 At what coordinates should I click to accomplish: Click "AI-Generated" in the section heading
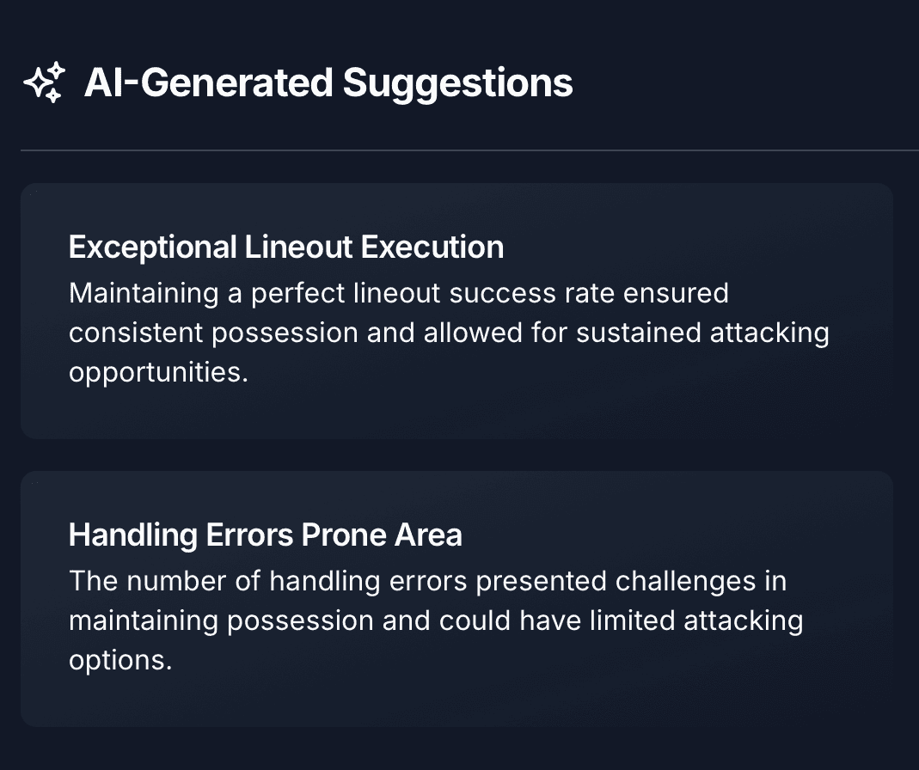[208, 83]
